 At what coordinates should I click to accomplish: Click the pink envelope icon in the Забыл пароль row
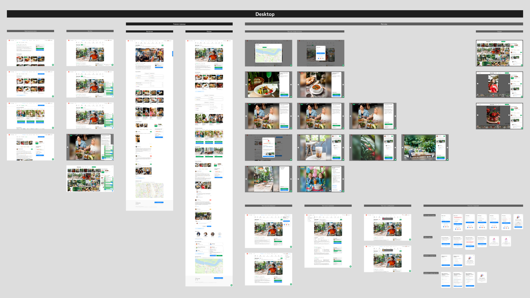click(494, 240)
